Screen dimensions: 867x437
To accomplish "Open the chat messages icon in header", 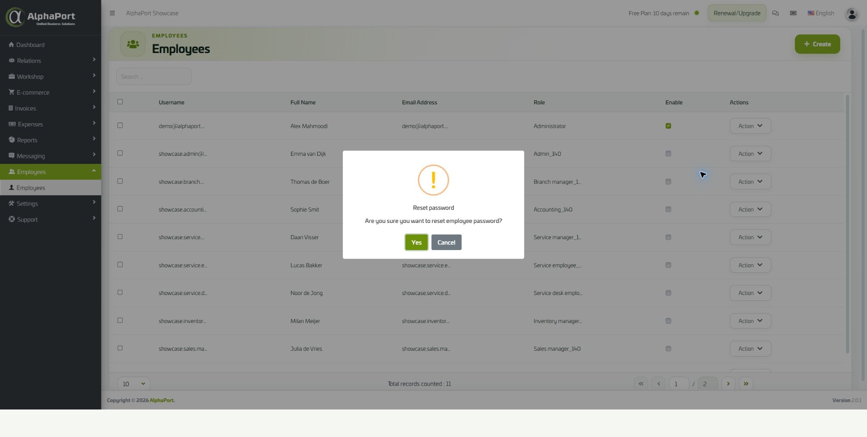I will tap(775, 13).
